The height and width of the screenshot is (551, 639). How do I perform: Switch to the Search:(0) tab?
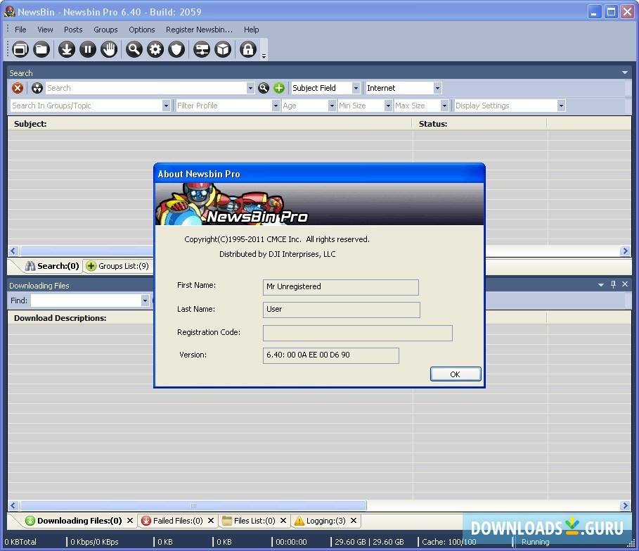52,266
